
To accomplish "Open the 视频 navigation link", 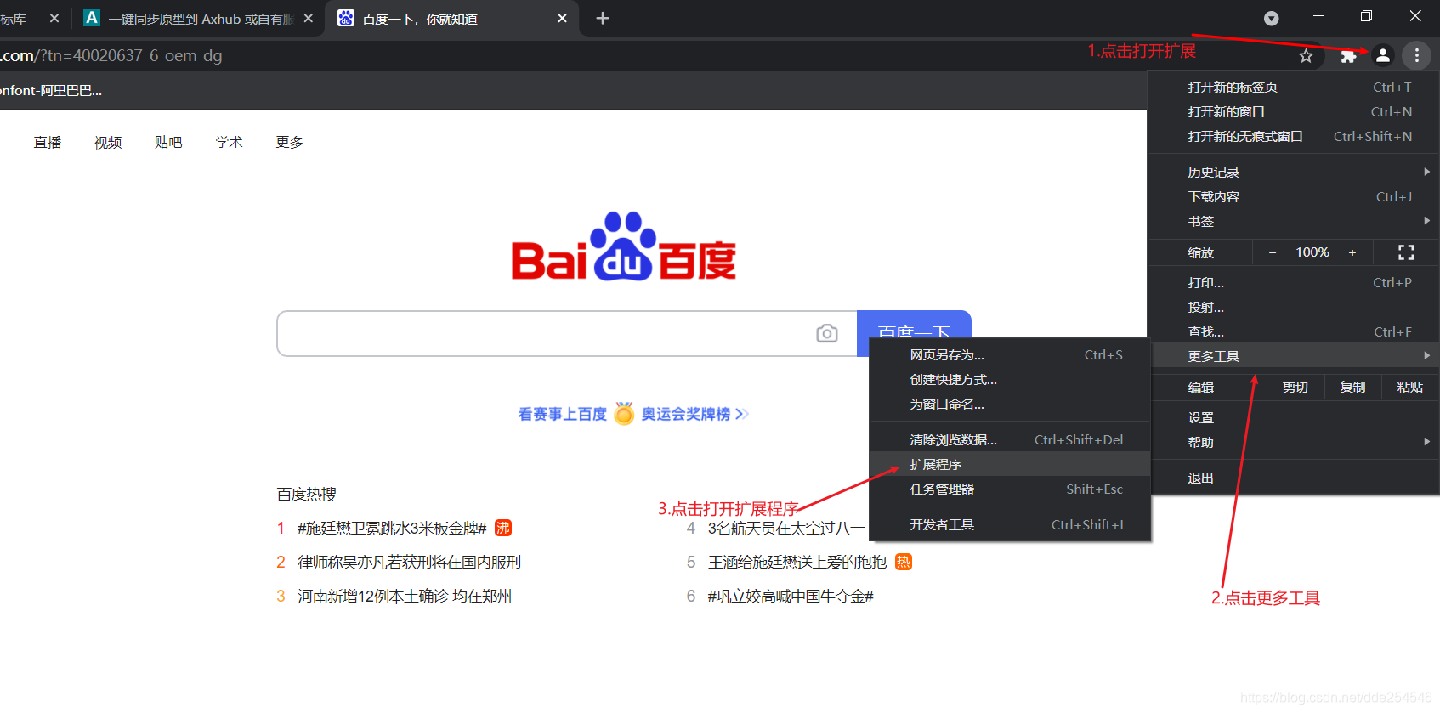I will pos(108,142).
